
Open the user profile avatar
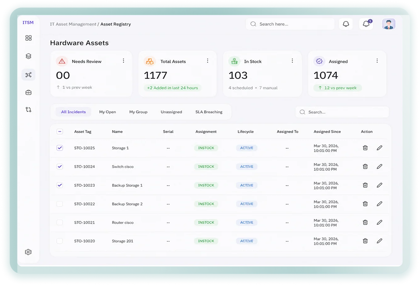389,24
